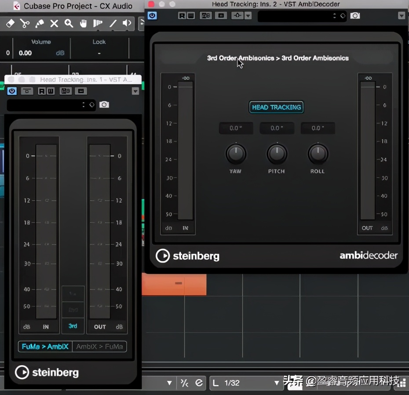The height and width of the screenshot is (395, 409).
Task: Open the functions menu on Head Tracking Ins. 1
Action: (x=135, y=91)
